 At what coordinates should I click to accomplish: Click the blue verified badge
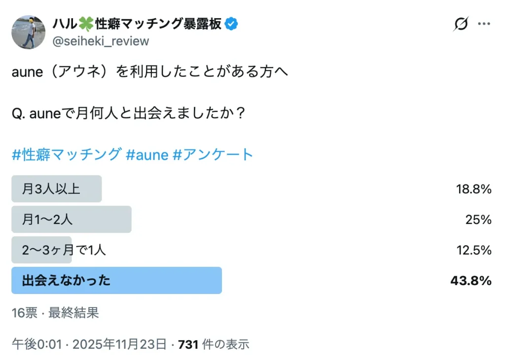pyautogui.click(x=232, y=24)
